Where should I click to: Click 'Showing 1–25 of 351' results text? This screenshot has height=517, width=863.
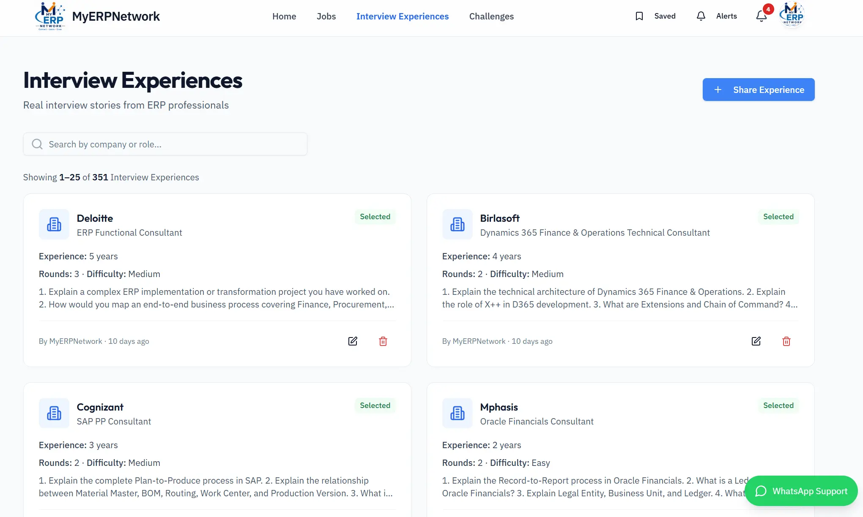tap(111, 177)
